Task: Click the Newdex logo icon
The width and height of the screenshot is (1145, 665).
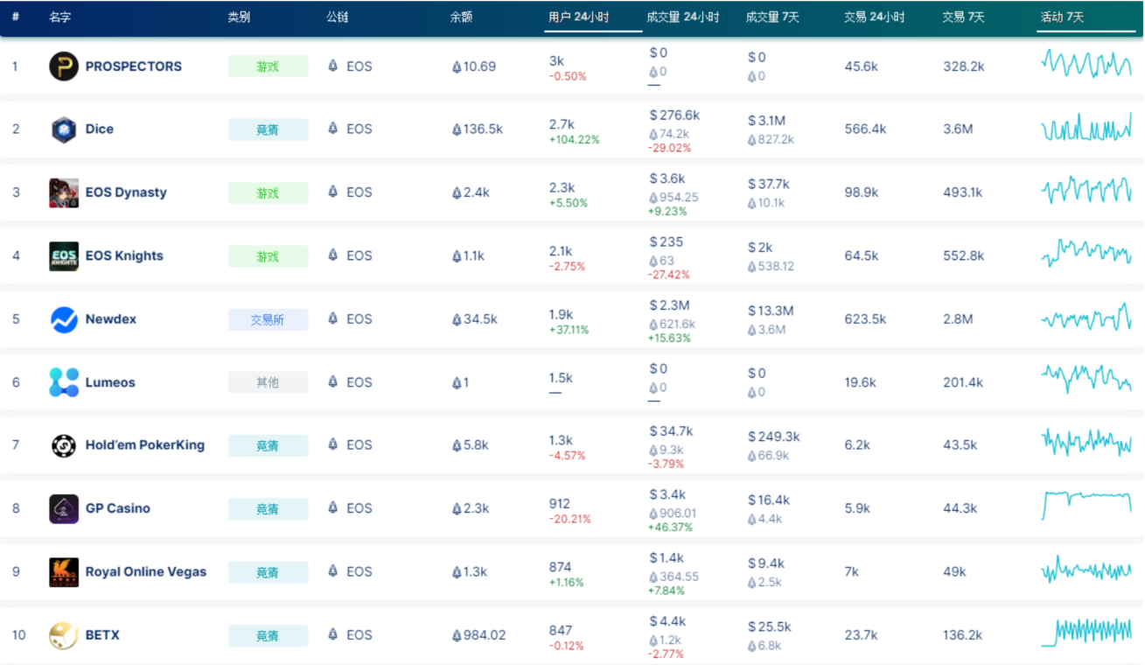Action: (64, 319)
